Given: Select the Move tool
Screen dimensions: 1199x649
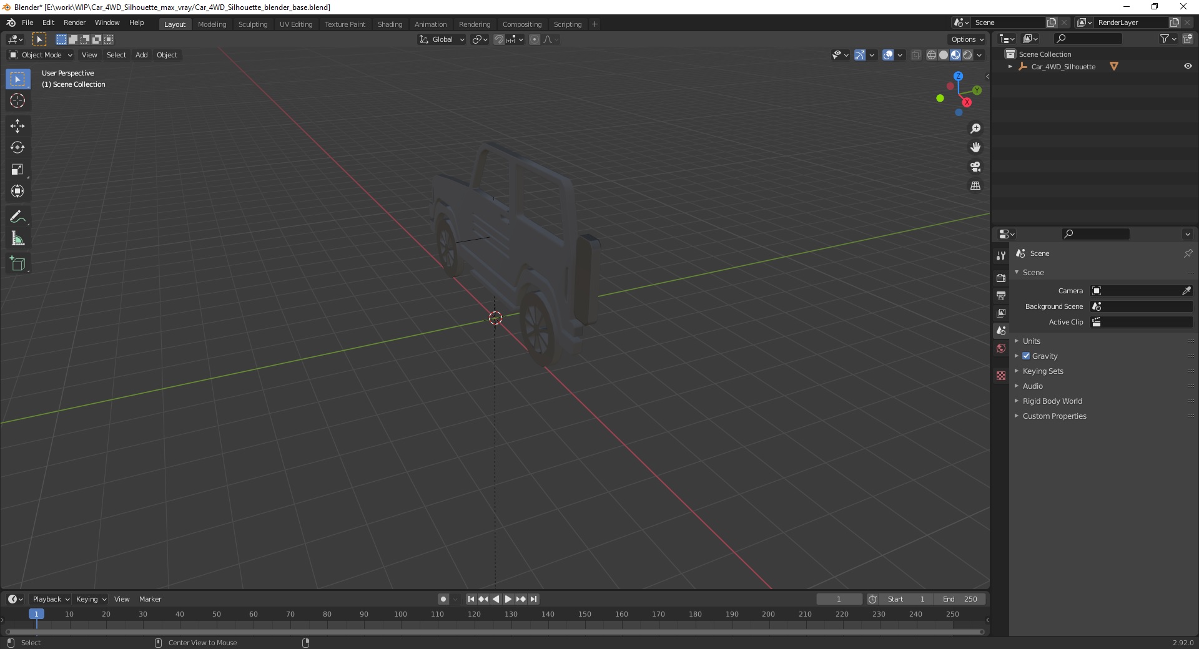Looking at the screenshot, I should pyautogui.click(x=17, y=126).
